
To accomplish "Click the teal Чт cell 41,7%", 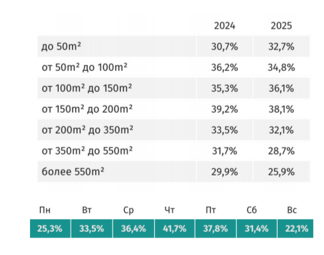I will pyautogui.click(x=175, y=229).
